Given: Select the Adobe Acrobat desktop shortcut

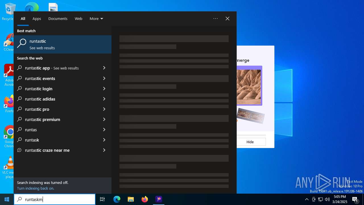Looking at the screenshot, I should 9,75.
